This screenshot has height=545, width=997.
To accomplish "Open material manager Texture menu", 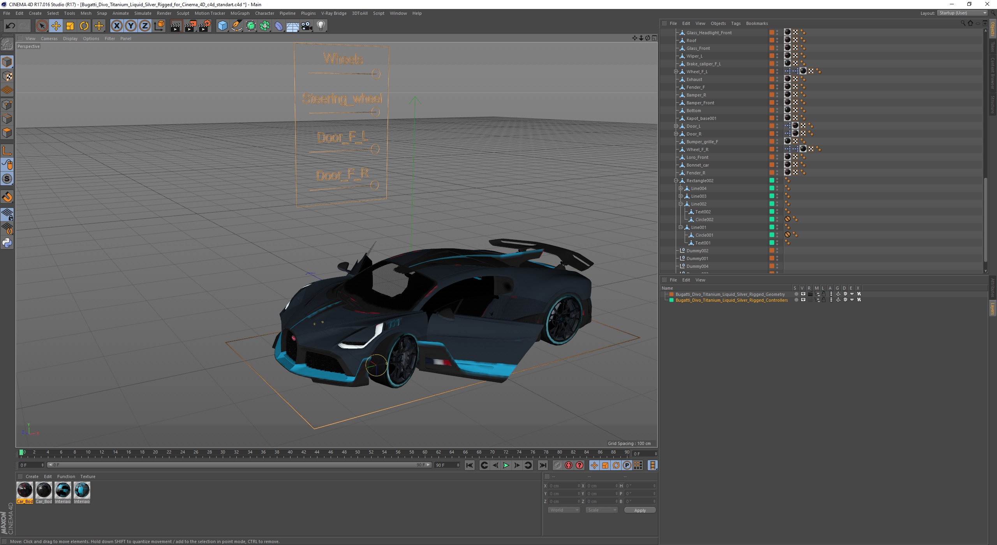I will (x=88, y=476).
